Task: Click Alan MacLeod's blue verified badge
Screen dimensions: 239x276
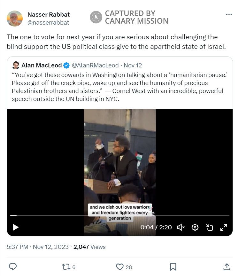Action: pos(66,65)
